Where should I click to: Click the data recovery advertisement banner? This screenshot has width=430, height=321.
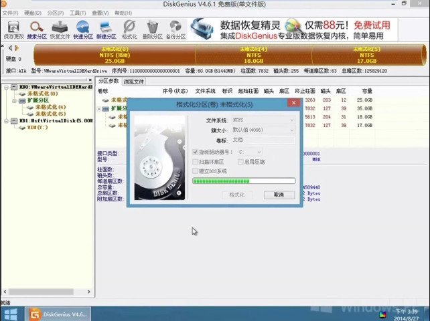coord(293,29)
